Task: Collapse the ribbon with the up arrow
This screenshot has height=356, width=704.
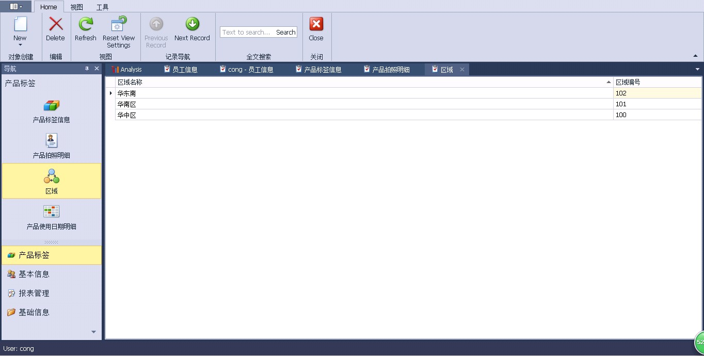Action: click(x=695, y=56)
